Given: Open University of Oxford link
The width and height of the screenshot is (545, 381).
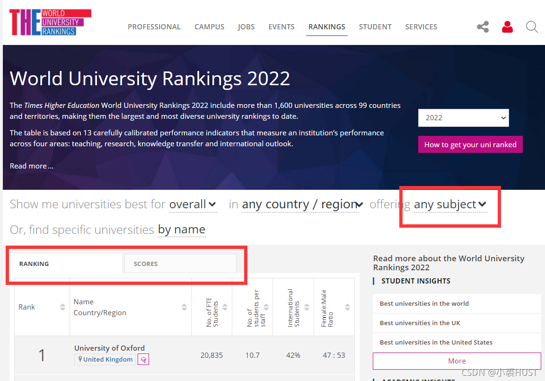Looking at the screenshot, I should (109, 348).
